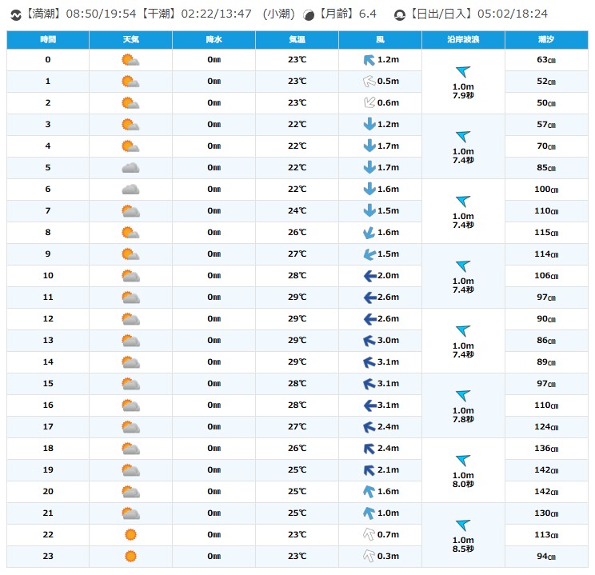Image resolution: width=595 pixels, height=575 pixels.
Task: Click the weather icon for hour 0
Action: point(130,60)
